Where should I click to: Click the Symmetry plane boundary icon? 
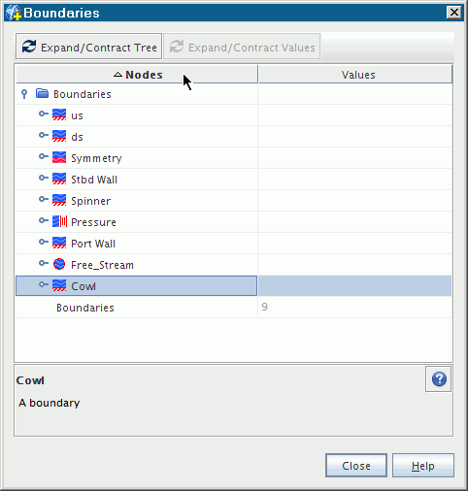coord(59,157)
